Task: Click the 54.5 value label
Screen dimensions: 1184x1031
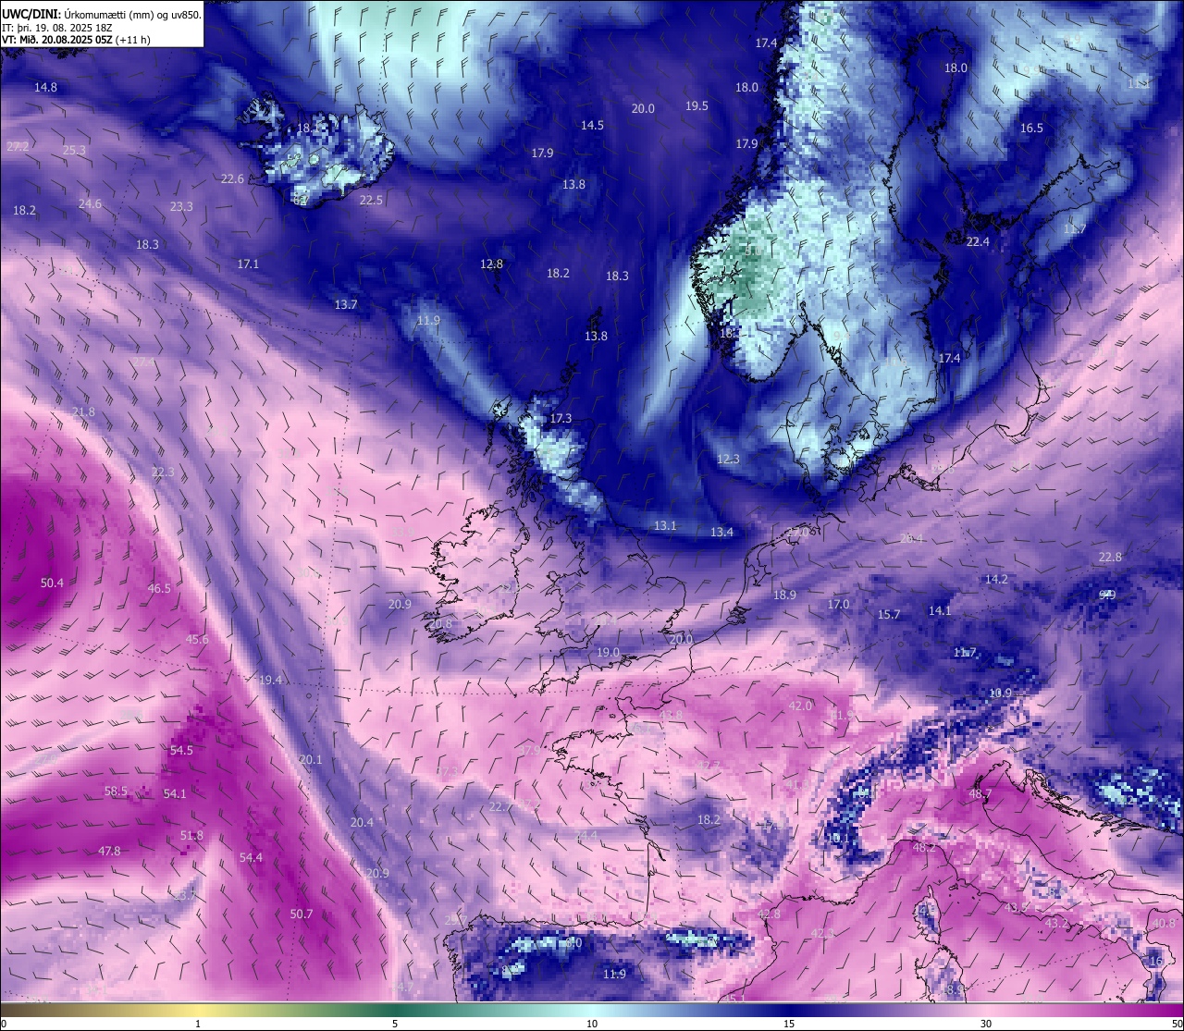Action: [181, 751]
